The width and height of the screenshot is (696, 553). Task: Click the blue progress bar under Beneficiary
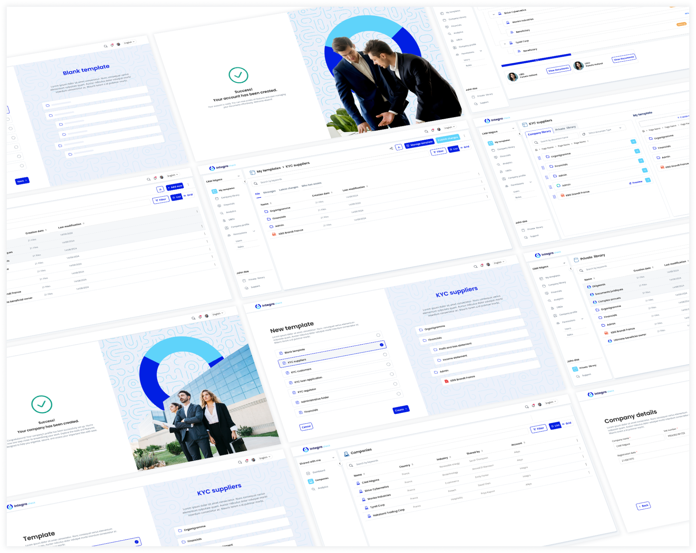point(536,60)
